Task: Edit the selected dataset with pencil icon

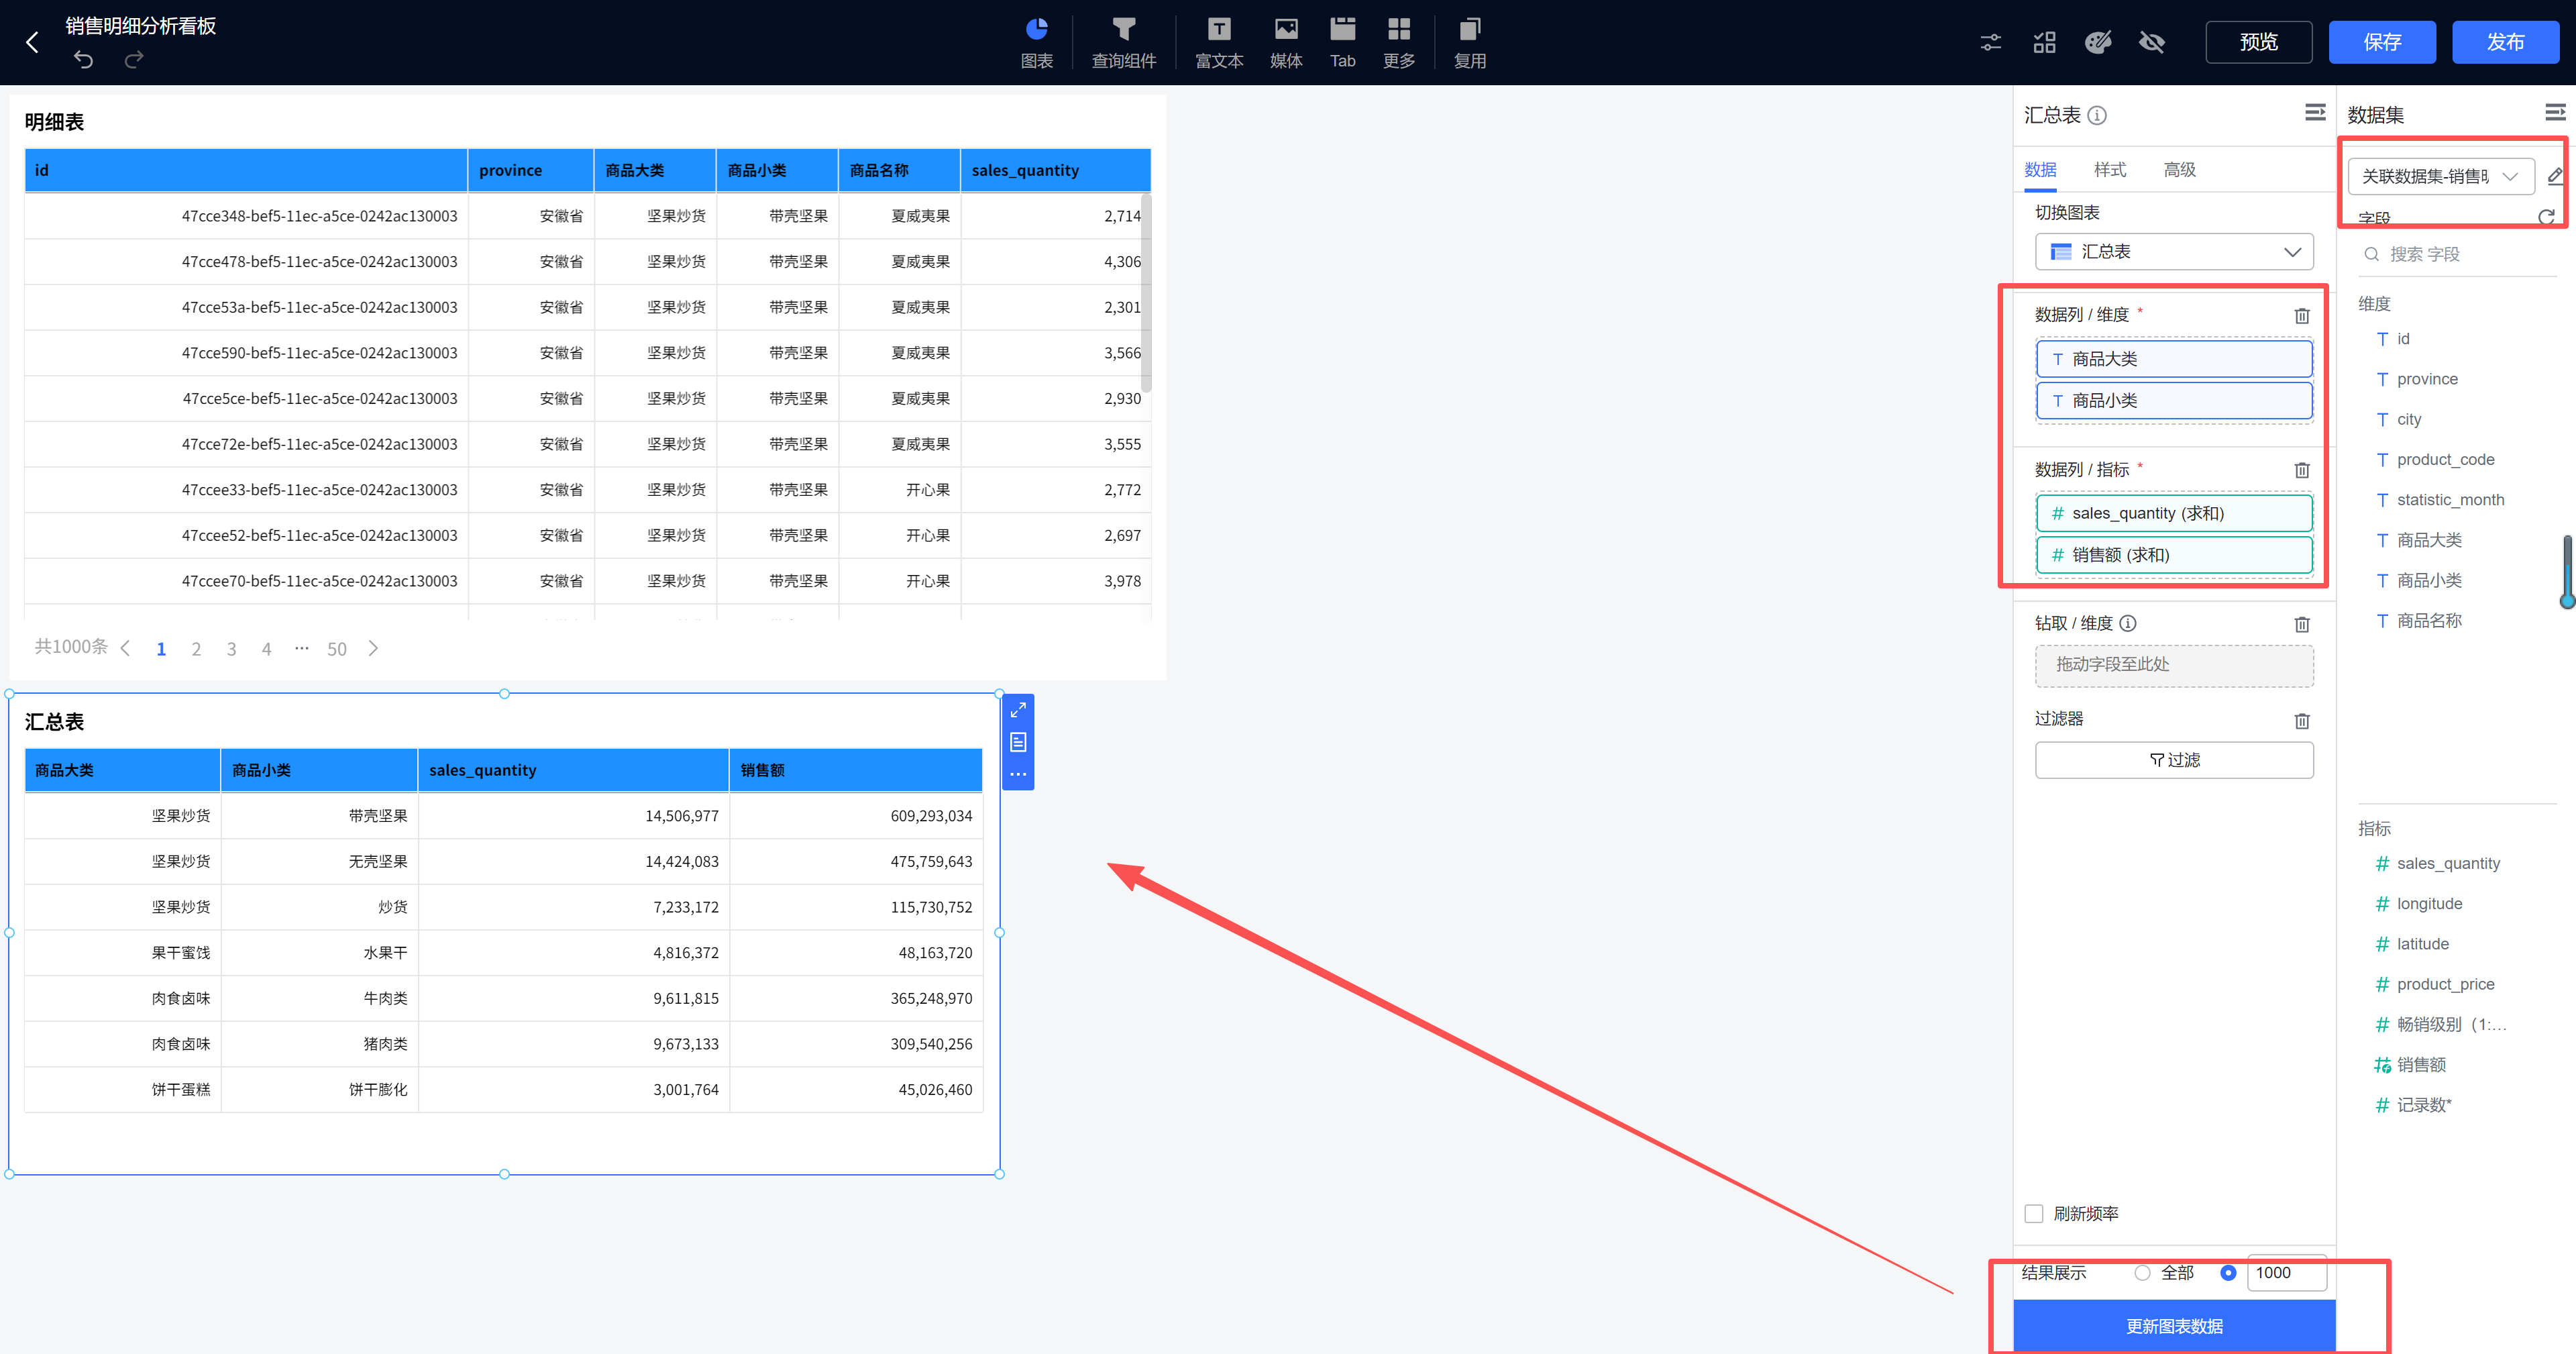Action: [x=2556, y=176]
